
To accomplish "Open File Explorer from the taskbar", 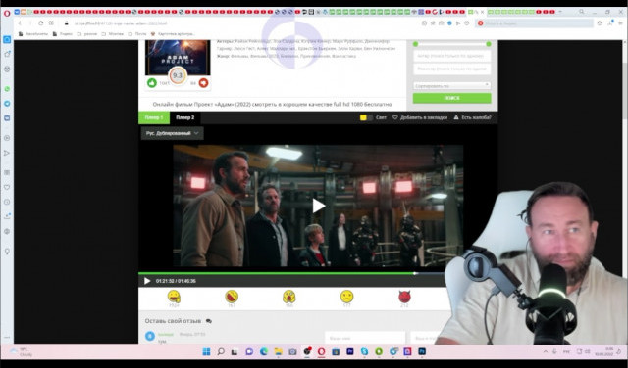I will click(x=278, y=351).
